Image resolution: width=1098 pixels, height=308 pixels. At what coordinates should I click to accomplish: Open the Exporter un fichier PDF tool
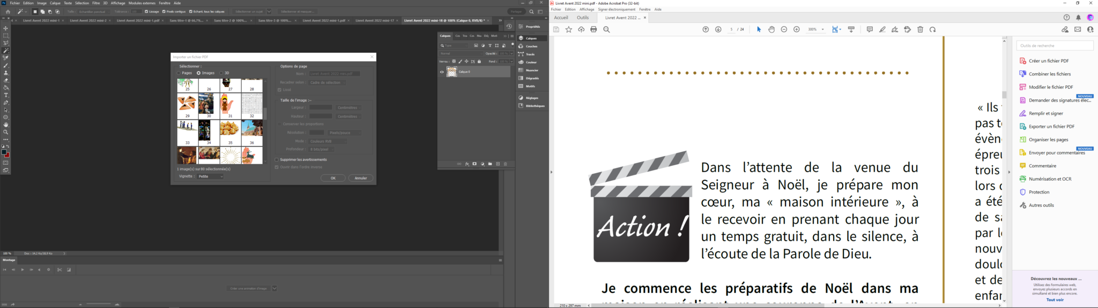tap(1051, 127)
